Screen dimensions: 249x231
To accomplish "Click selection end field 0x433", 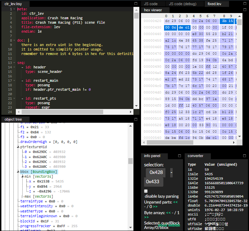I will coord(153,182).
